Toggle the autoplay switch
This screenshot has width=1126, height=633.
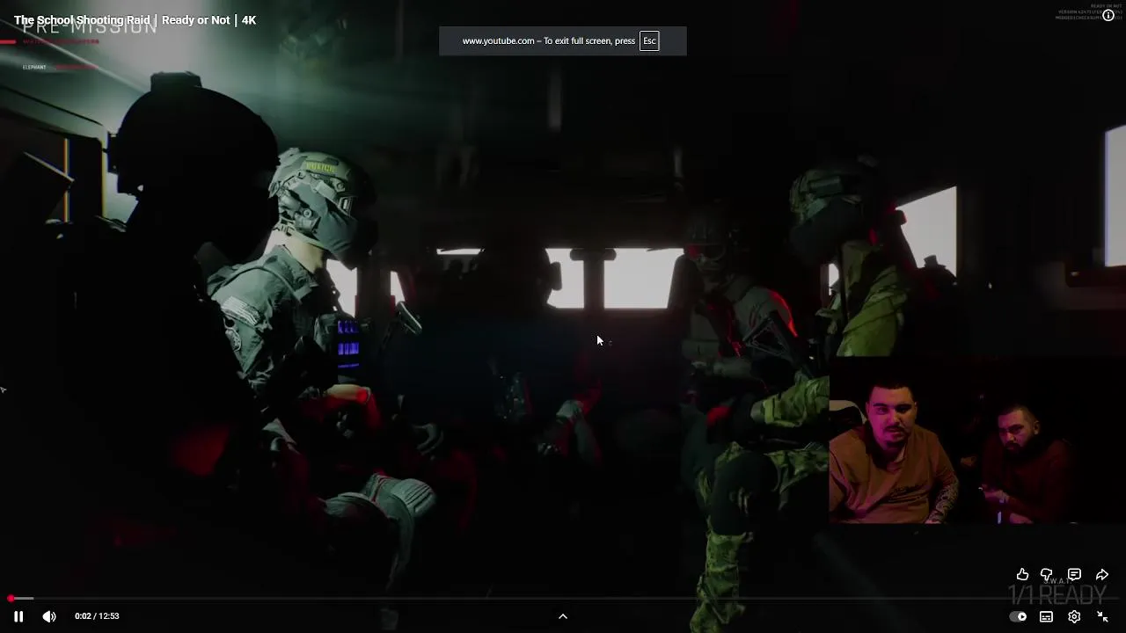(1018, 616)
